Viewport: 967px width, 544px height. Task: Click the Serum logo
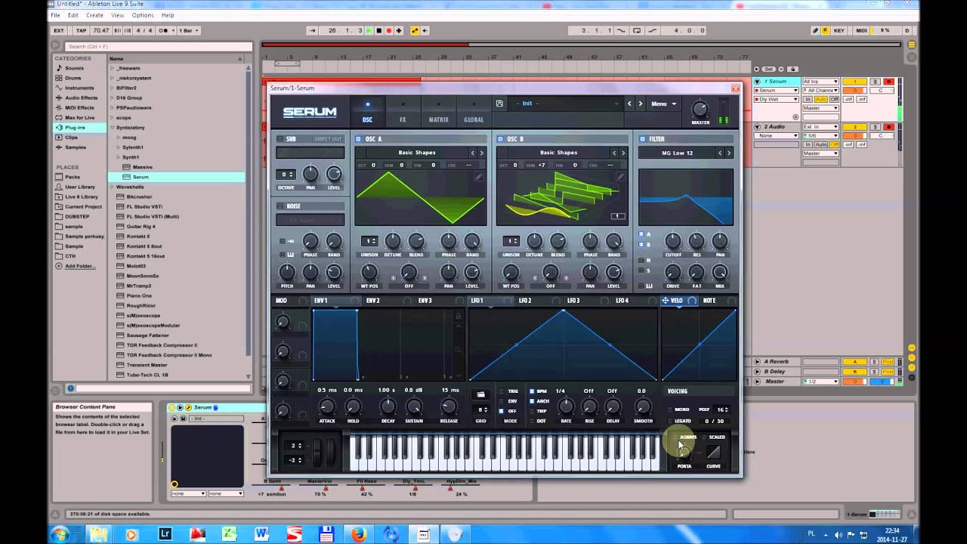point(310,112)
